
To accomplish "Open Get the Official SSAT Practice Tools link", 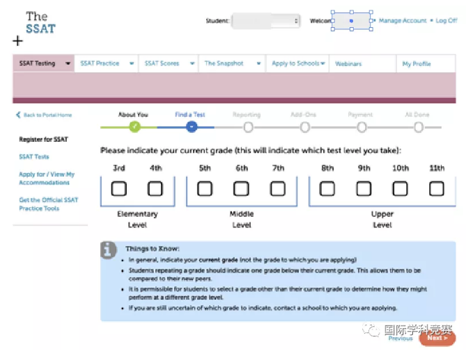I will tap(48, 204).
